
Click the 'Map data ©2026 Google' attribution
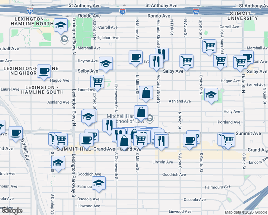pos(246,212)
